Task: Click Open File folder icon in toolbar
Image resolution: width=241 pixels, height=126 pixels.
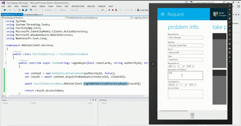Action: pyautogui.click(x=20, y=10)
